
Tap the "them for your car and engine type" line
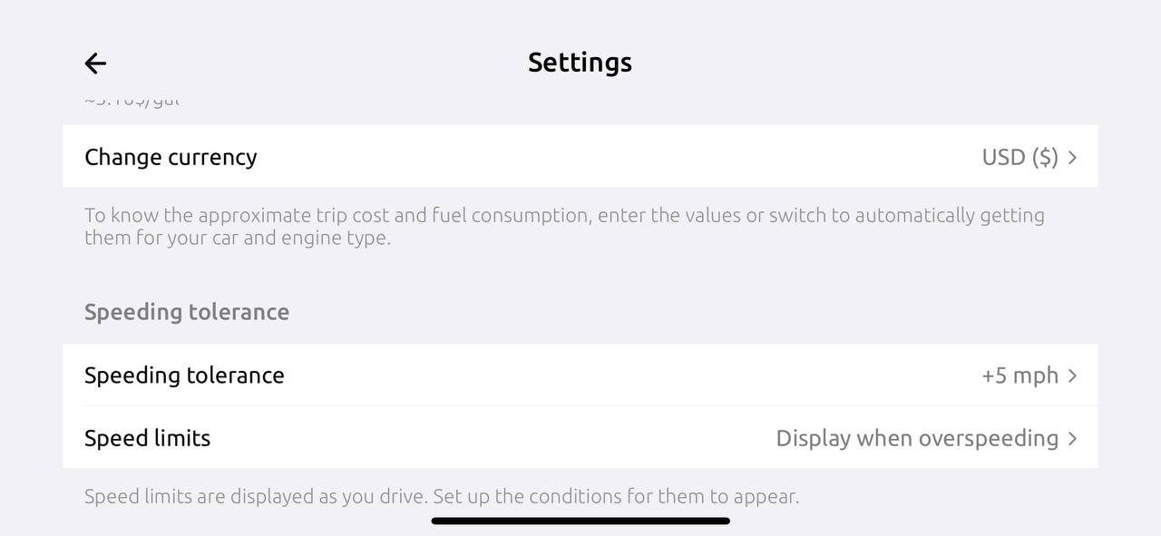[x=237, y=239]
